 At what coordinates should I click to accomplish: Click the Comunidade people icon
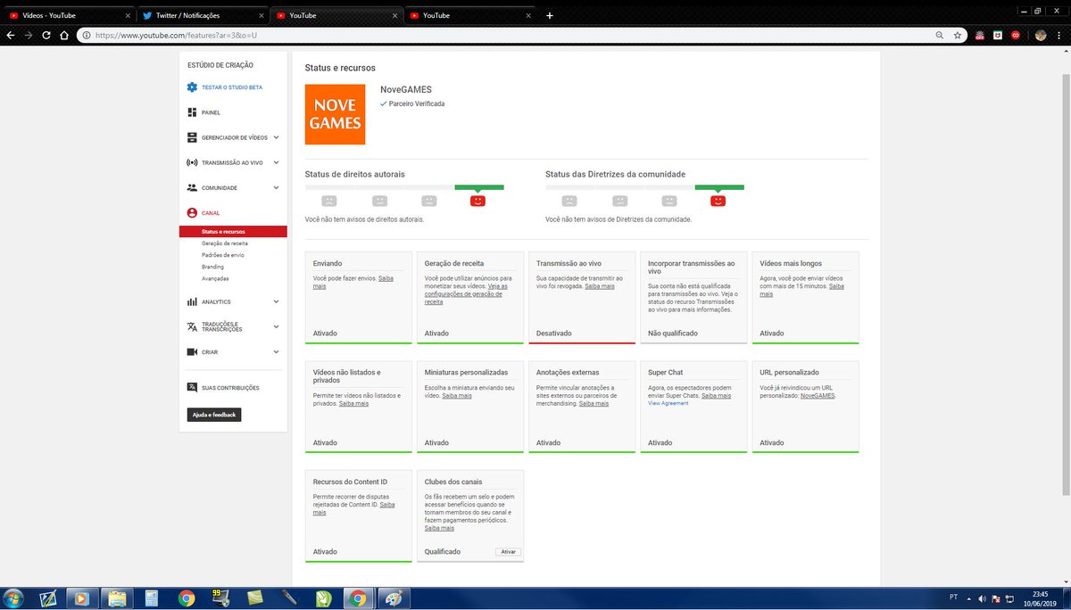(192, 188)
